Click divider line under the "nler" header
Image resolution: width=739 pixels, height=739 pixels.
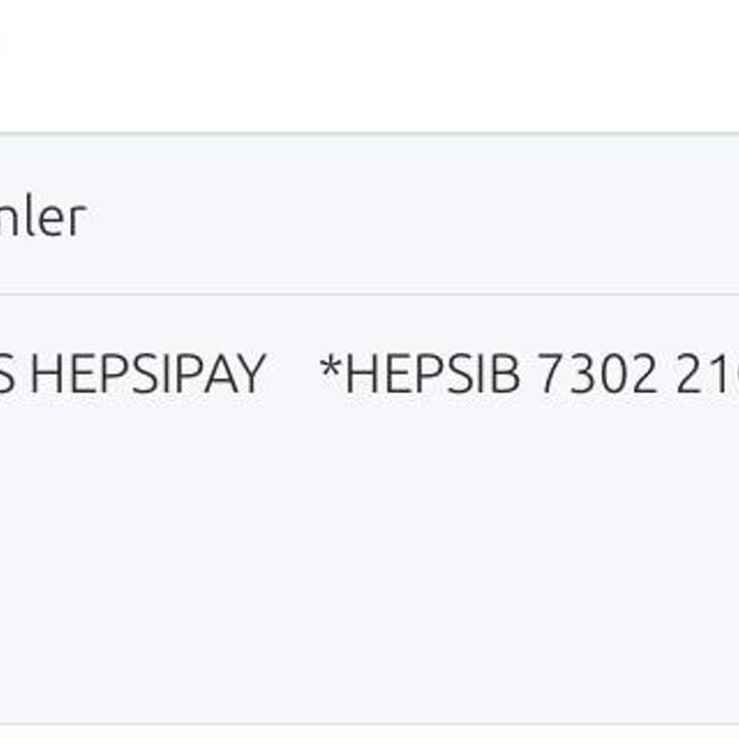coord(369,294)
